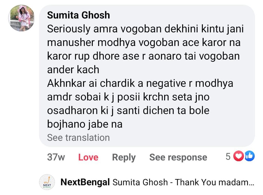Expand replies with See response
This screenshot has height=195, width=263.
click(x=178, y=157)
